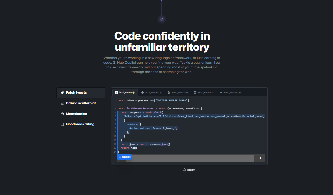Select the Fetch tweets example

click(x=81, y=93)
